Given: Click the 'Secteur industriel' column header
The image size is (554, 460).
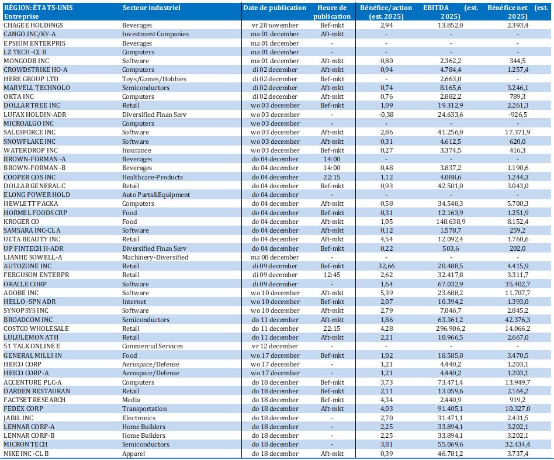Looking at the screenshot, I should (151, 8).
